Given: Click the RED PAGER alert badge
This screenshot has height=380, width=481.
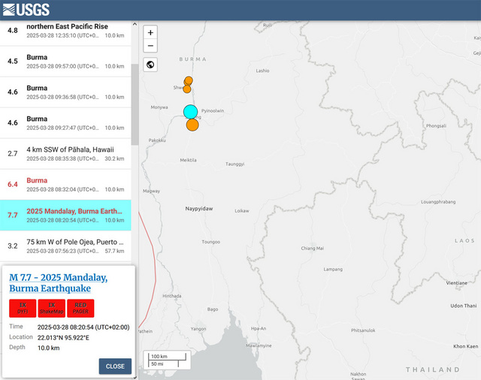Looking at the screenshot, I should (x=80, y=308).
